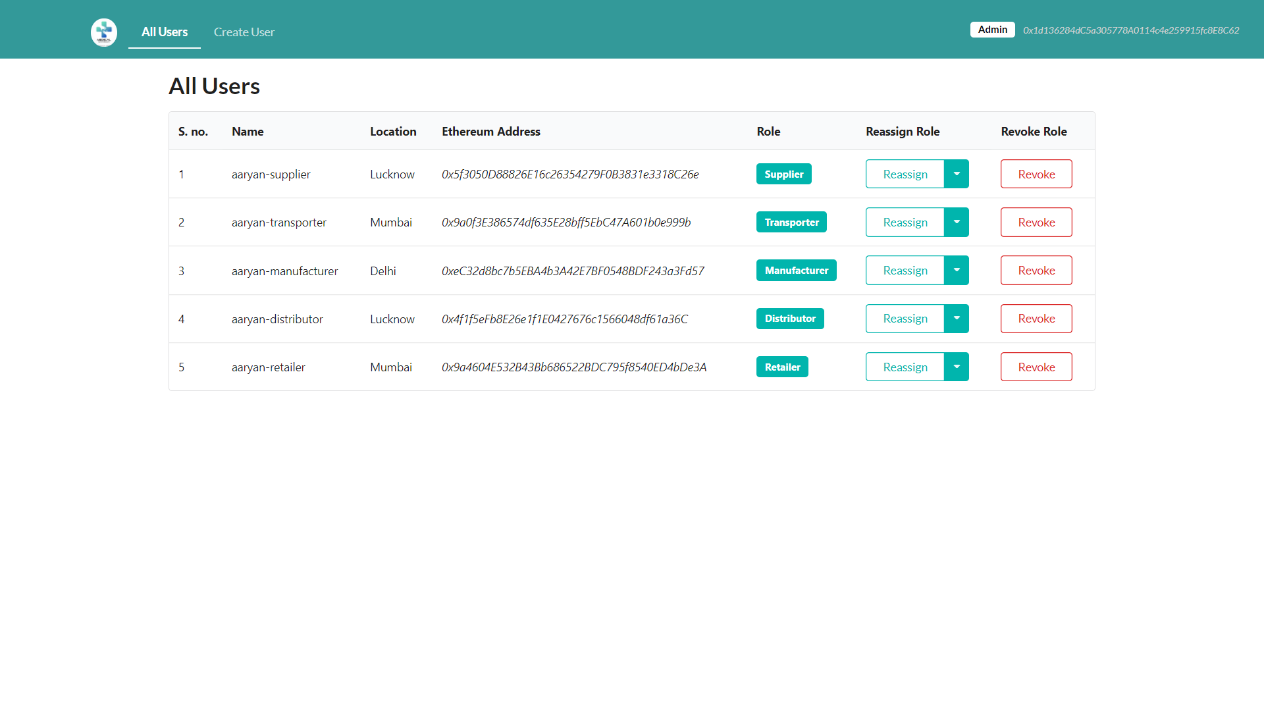
Task: Toggle Revoke role for aaryan-distributor
Action: click(1036, 319)
